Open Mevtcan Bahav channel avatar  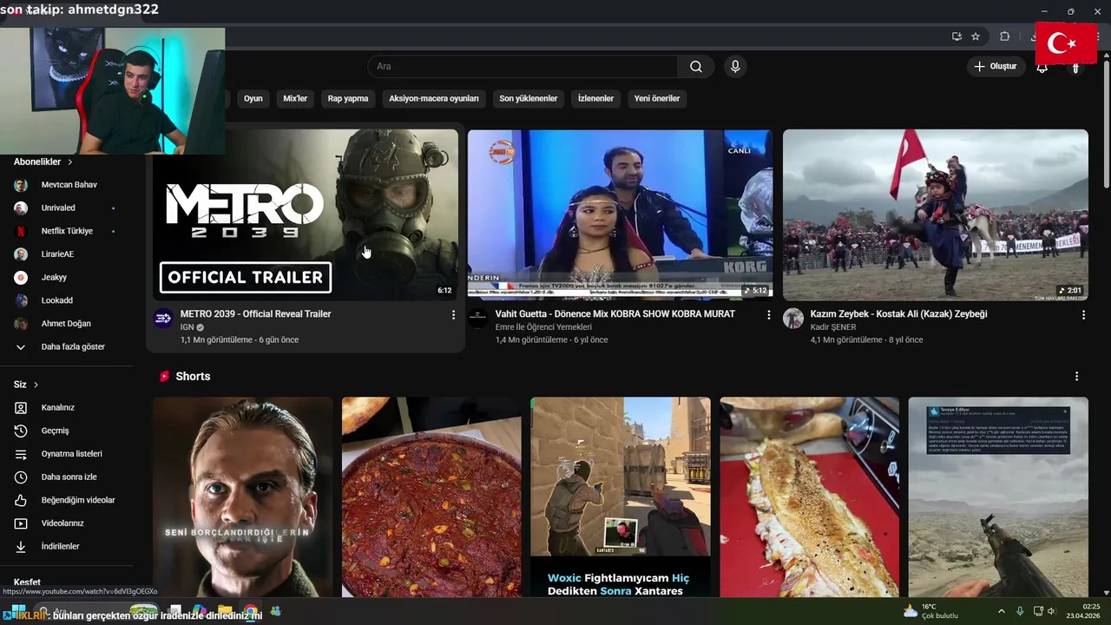21,185
